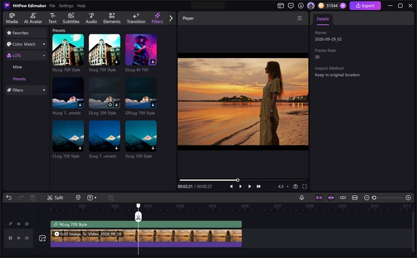Open the feedback message icon
Image resolution: width=417 pixels, height=258 pixels.
(x=291, y=6)
